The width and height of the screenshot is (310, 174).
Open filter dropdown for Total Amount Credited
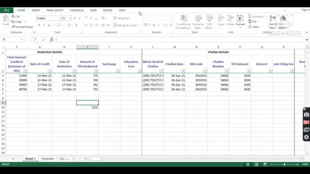pyautogui.click(x=25, y=71)
